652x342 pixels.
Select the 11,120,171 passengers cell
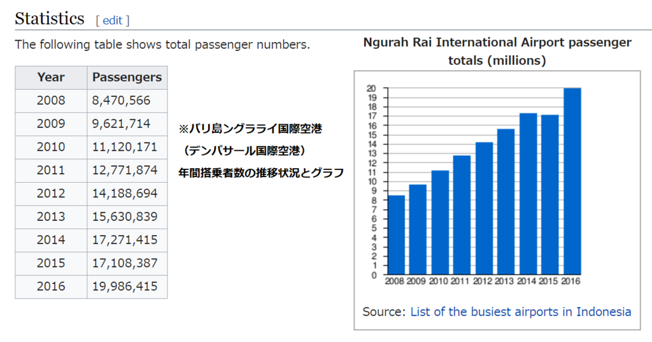coord(127,147)
